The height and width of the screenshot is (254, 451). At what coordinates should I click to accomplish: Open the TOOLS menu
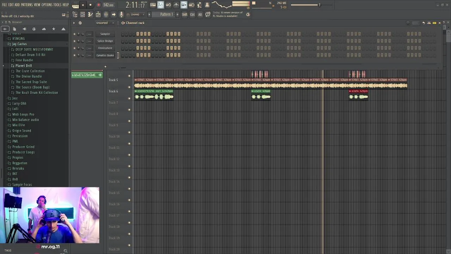(57, 5)
